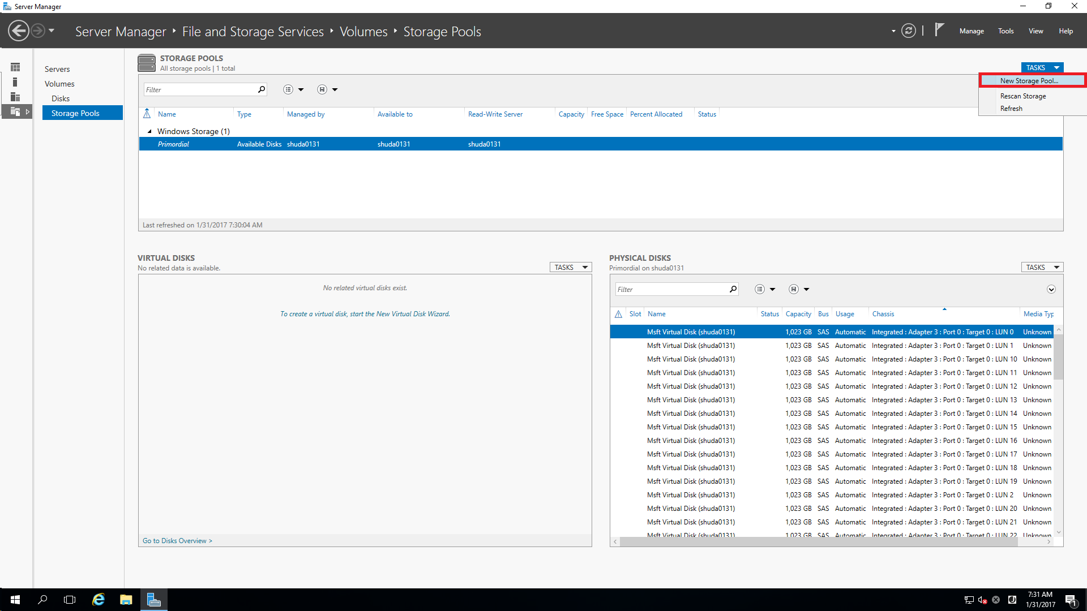Viewport: 1087px width, 611px height.
Task: Open File Explorer from taskbar
Action: [x=126, y=600]
